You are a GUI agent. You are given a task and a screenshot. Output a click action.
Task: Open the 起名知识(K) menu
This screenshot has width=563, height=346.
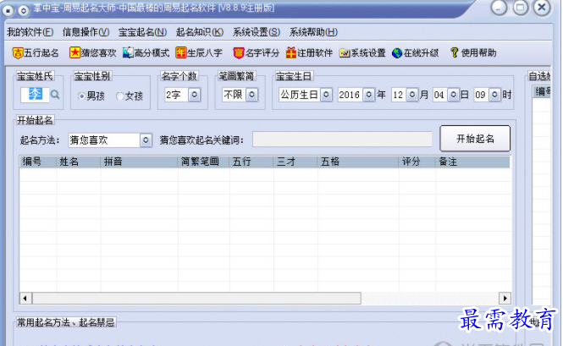(x=200, y=32)
